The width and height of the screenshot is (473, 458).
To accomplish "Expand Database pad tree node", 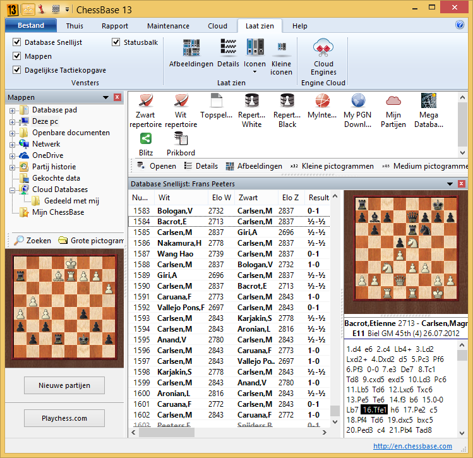I will [12, 111].
